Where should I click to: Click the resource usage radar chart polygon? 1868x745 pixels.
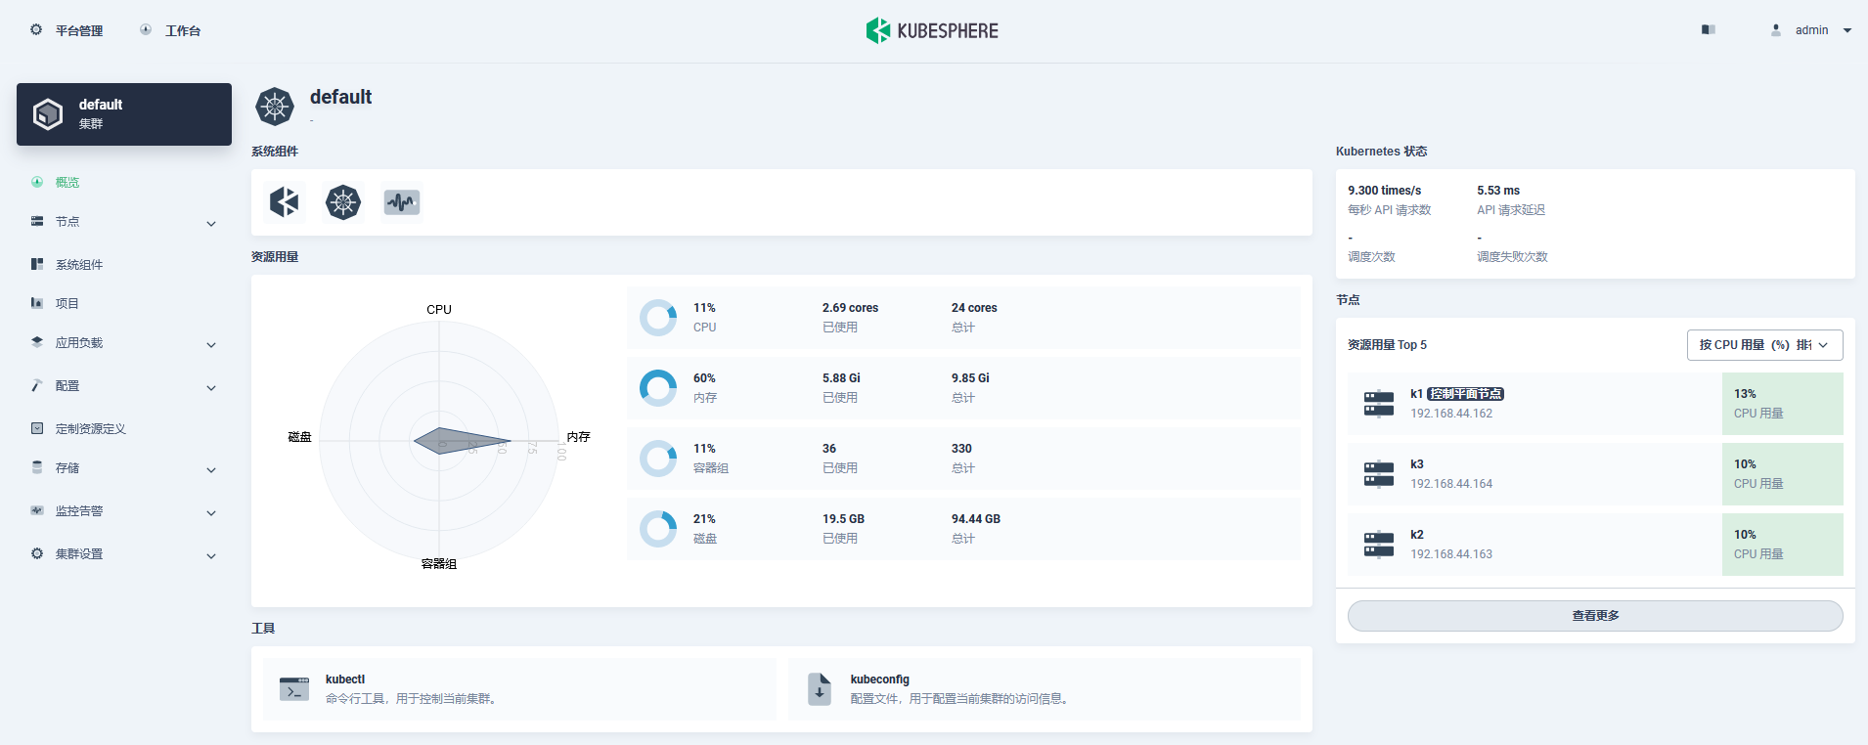click(x=460, y=441)
